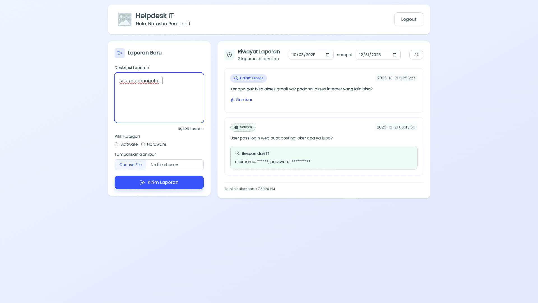Select the Hardware category radio button

143,144
